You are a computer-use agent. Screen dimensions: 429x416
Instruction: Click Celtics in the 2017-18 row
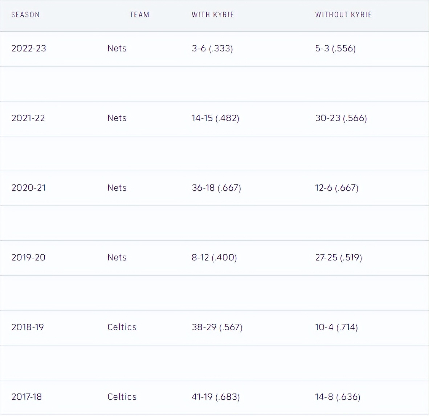[122, 397]
